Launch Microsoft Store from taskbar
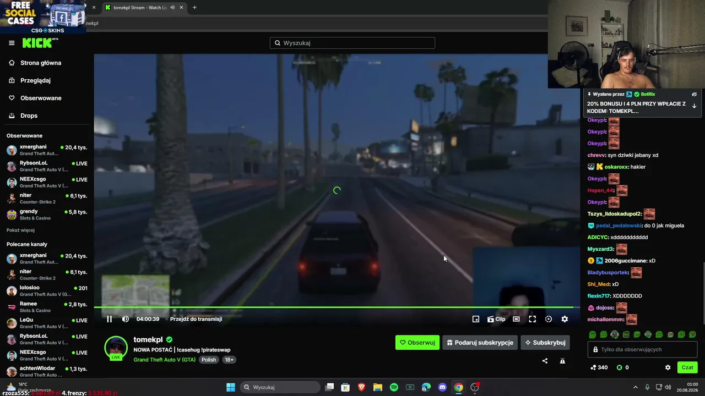 [345, 387]
